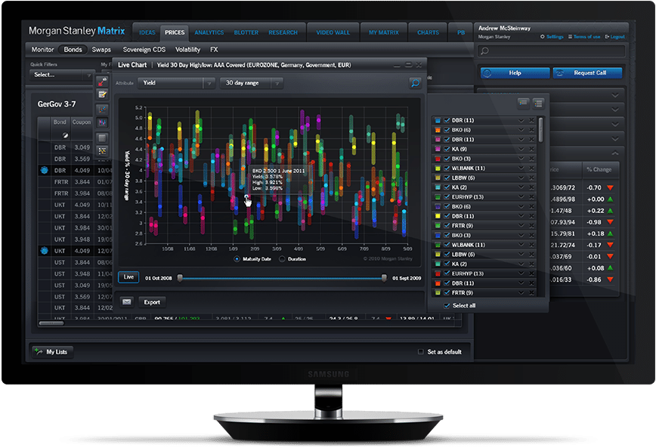This screenshot has height=448, width=656.
Task: Switch legend to compact list view icon
Action: [x=523, y=102]
